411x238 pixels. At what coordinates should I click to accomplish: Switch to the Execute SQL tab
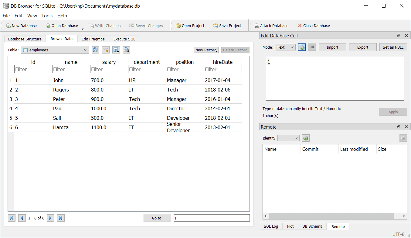tap(124, 39)
